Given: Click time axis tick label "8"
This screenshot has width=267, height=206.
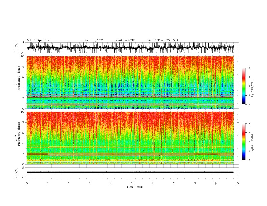Looking at the screenshot, I should point(195,183).
